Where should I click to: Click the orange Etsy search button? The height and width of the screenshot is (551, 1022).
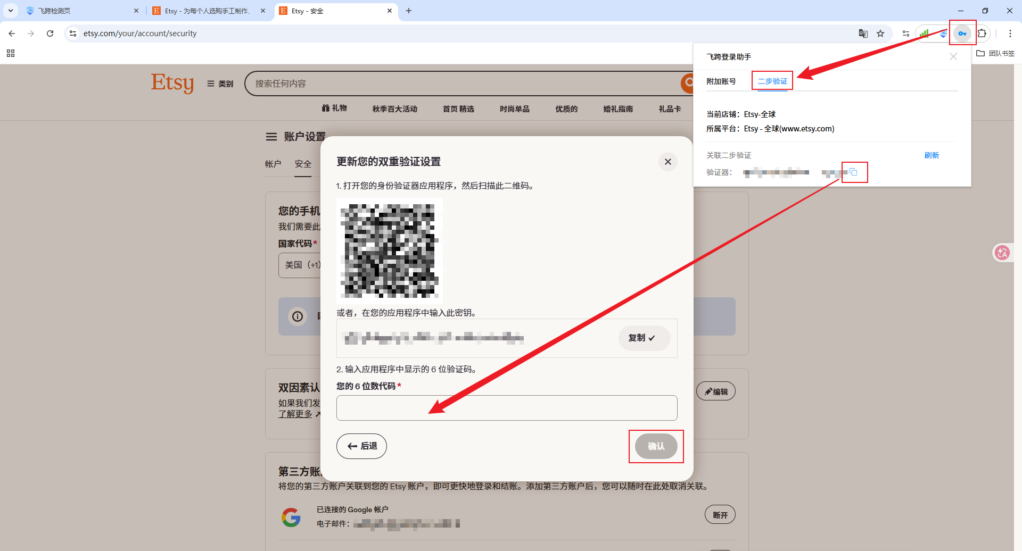(688, 83)
